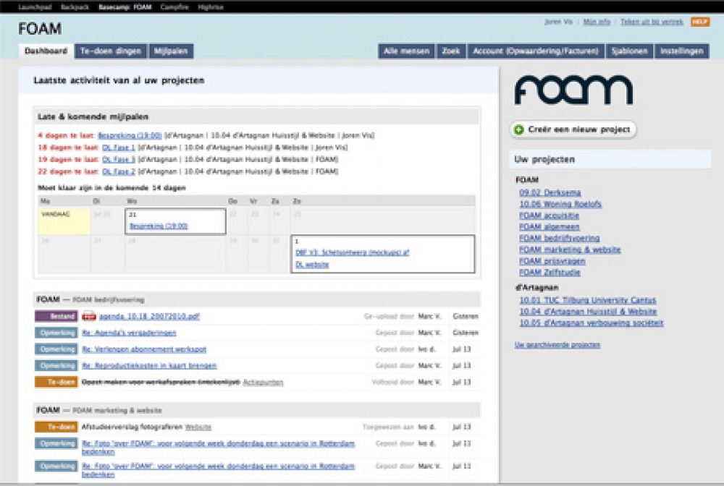The width and height of the screenshot is (724, 486).
Task: Open 09.02 Derksema project
Action: click(x=550, y=192)
